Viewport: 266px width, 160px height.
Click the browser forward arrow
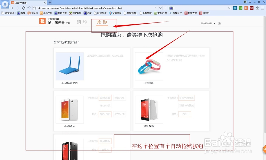click(x=18, y=8)
